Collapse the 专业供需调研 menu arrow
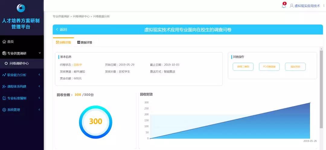Image resolution: width=326 pixels, height=150 pixels. click(40, 53)
